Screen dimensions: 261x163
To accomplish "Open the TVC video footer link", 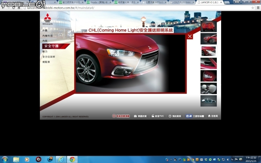I will coord(158,116).
